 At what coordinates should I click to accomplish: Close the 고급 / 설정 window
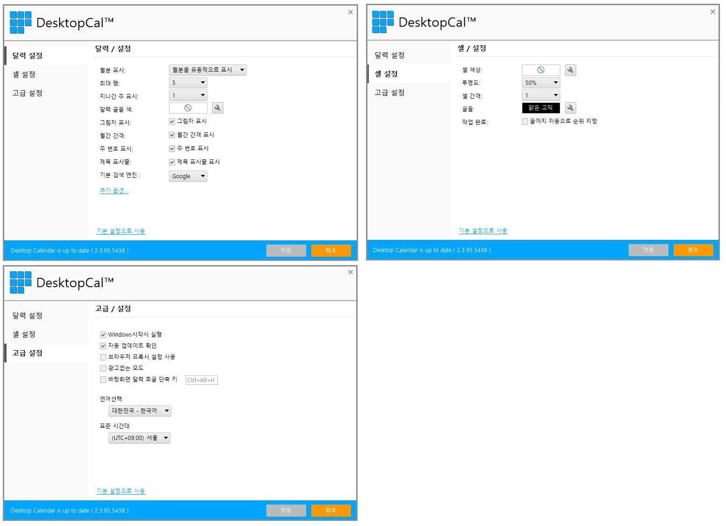pos(350,272)
